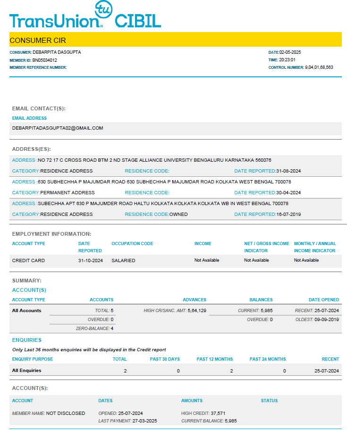Click TOTAL: 5 accounts value
The width and height of the screenshot is (347, 430).
click(104, 310)
